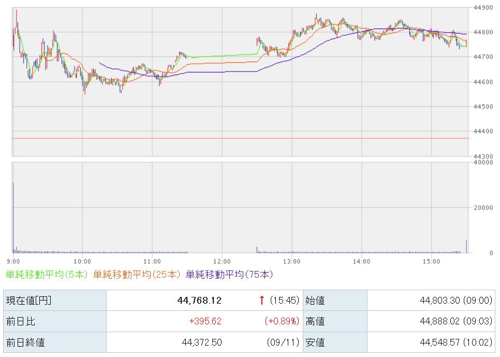Click the 9:00 time axis label
Screen dimensions: 500x357
pos(13,261)
